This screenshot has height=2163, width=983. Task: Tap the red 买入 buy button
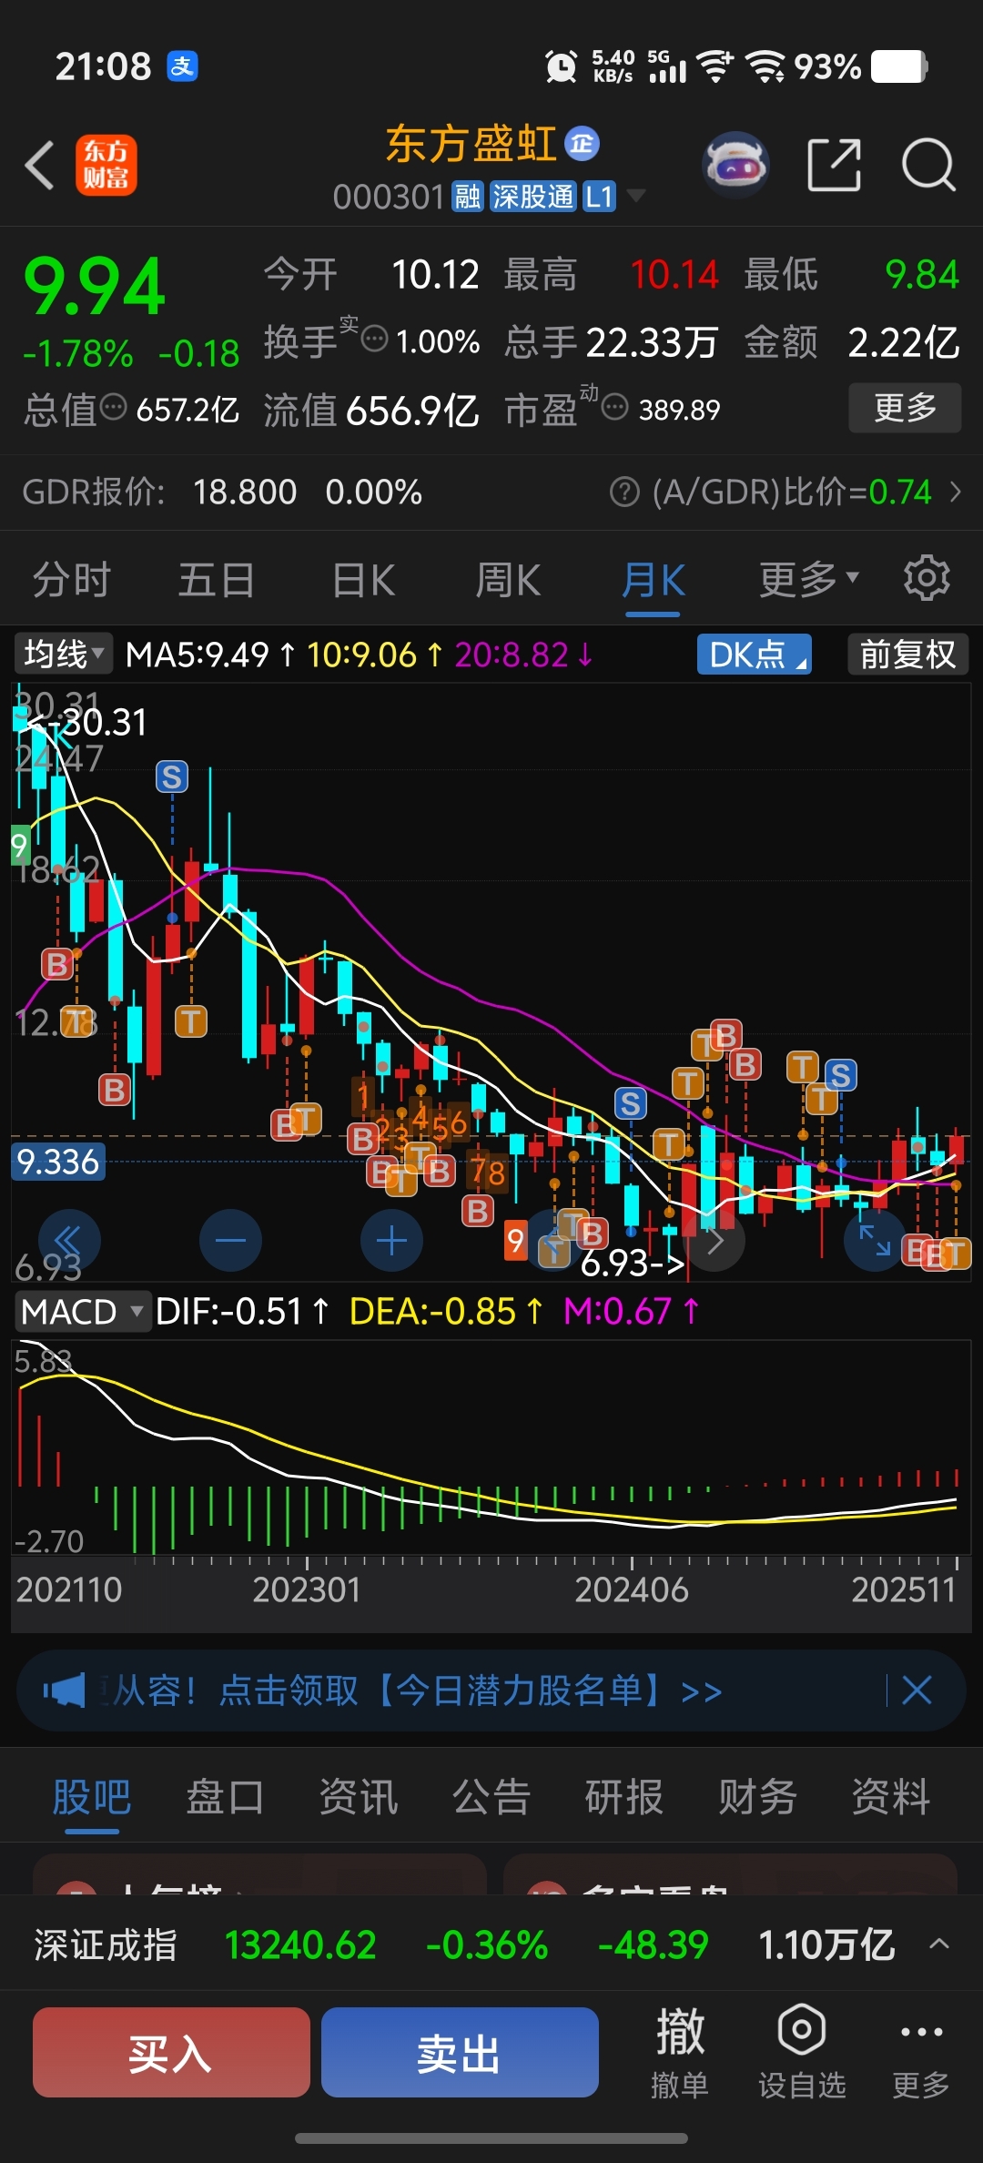coord(171,2052)
